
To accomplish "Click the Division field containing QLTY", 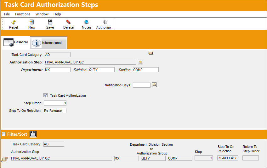I will pyautogui.click(x=102, y=70).
